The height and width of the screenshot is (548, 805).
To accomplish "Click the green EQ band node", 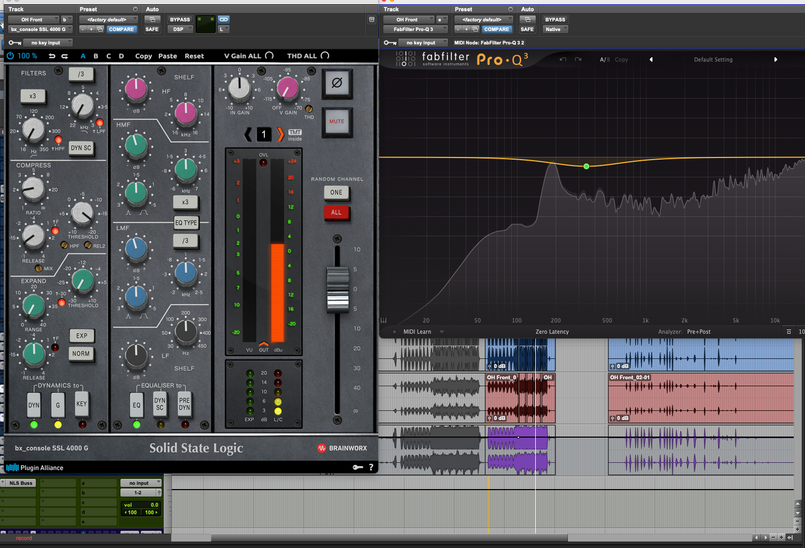I will point(587,166).
